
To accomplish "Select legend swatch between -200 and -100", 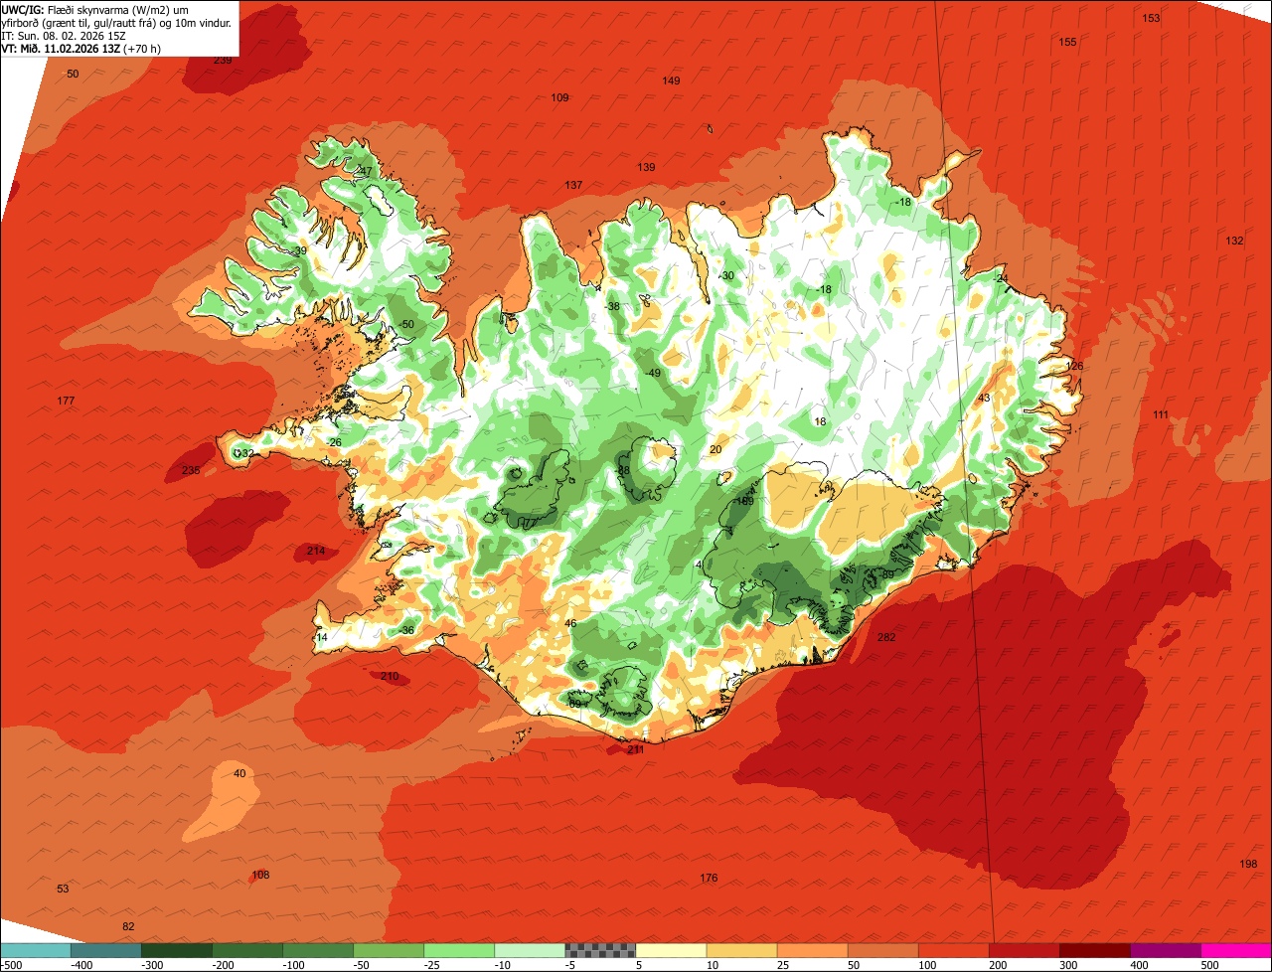I will (x=247, y=950).
